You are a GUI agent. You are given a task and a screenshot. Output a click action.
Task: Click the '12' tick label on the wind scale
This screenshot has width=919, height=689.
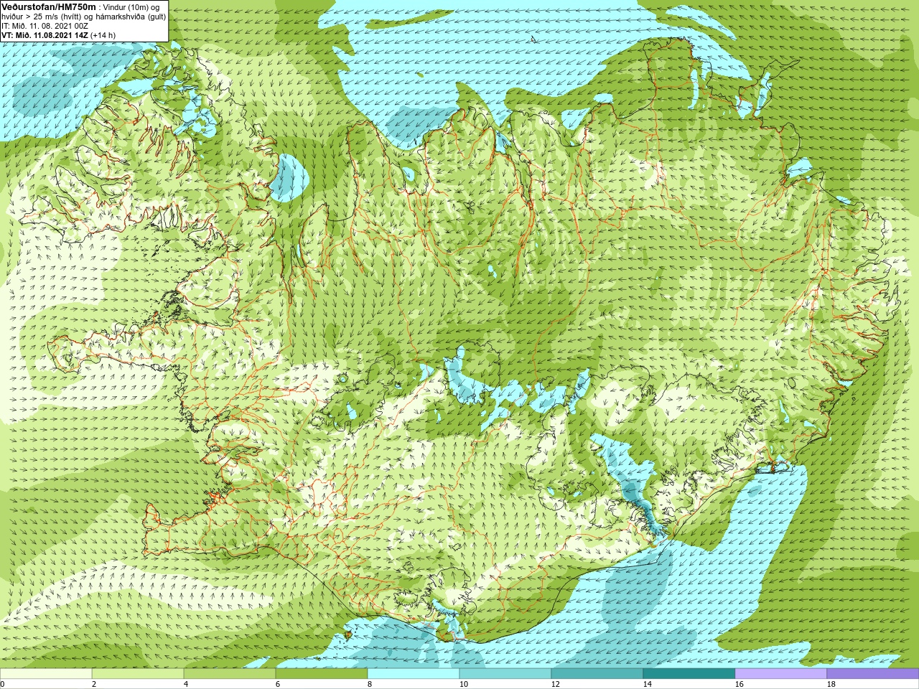tap(555, 684)
